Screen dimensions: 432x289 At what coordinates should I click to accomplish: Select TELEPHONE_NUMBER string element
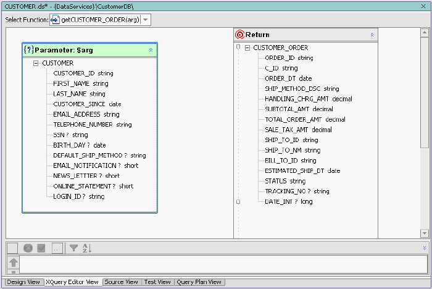tap(93, 125)
